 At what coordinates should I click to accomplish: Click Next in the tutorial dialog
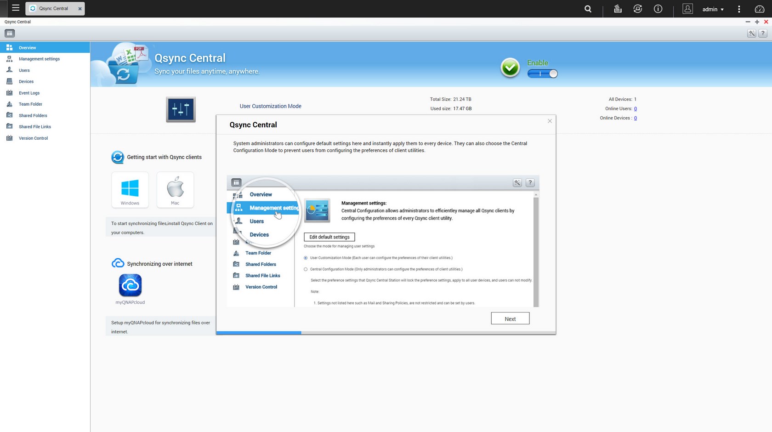tap(510, 318)
